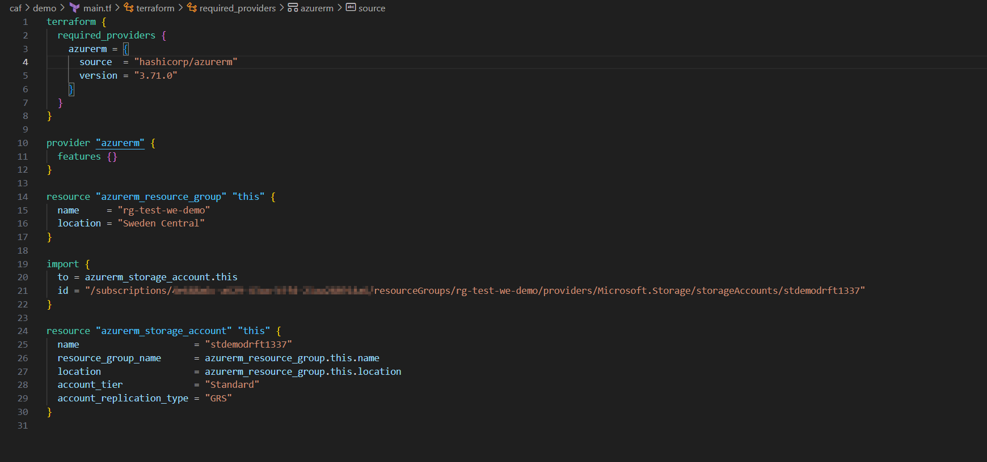Image resolution: width=987 pixels, height=462 pixels.
Task: Click the import keyword on line 19
Action: (x=62, y=264)
